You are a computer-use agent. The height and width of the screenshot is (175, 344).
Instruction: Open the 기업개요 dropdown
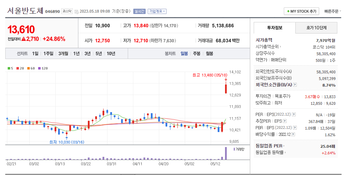coord(157,11)
